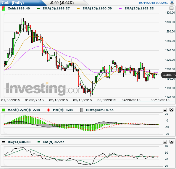Click the green MACD legend square
Image resolution: width=176 pixels, height=169 pixels.
(4, 110)
